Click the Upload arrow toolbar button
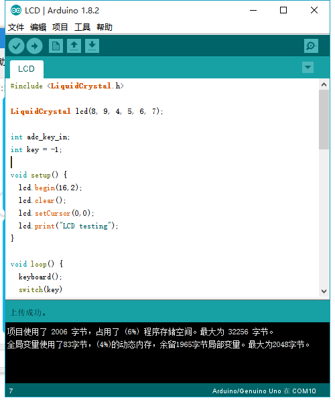The height and width of the screenshot is (402, 335). 34,46
